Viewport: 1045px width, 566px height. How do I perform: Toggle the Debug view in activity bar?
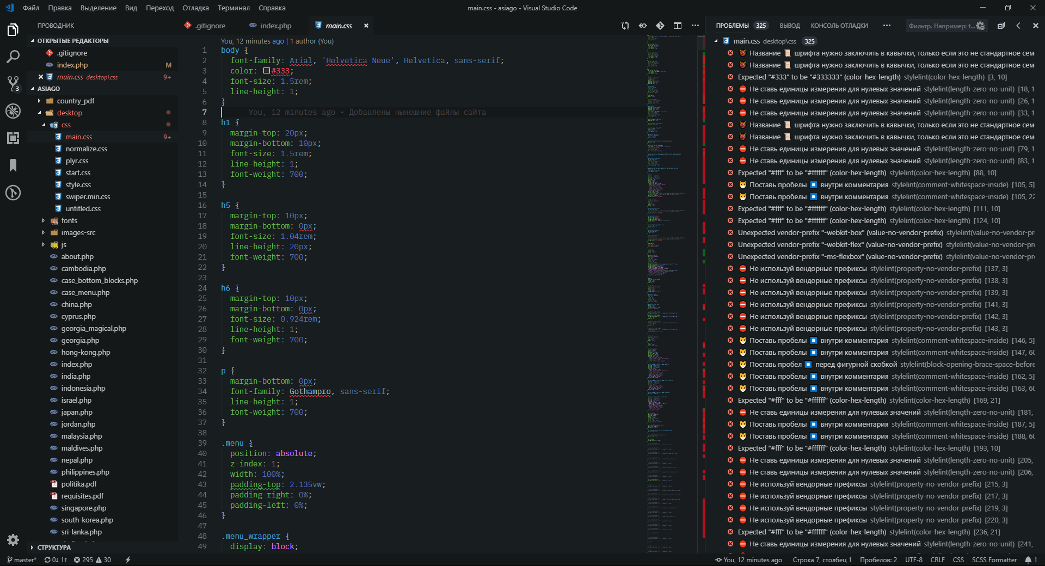(x=13, y=111)
